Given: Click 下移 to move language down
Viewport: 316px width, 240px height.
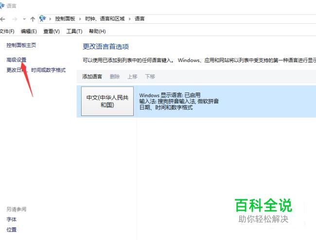Looking at the screenshot, I should [150, 77].
